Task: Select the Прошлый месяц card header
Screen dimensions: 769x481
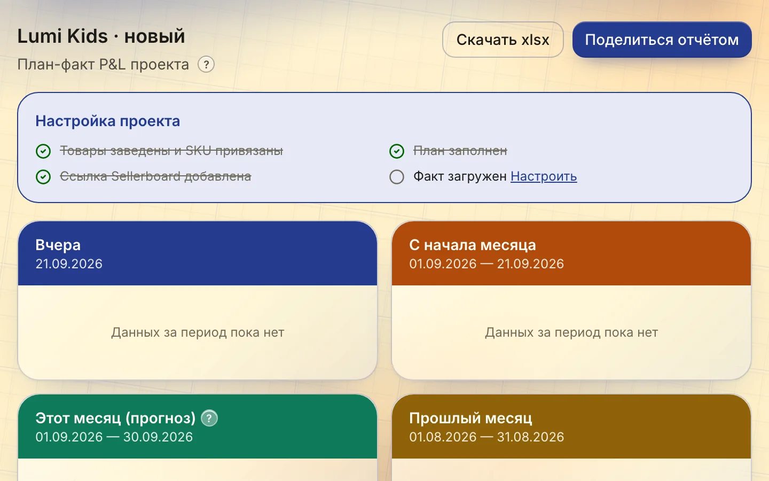Action: (x=571, y=426)
